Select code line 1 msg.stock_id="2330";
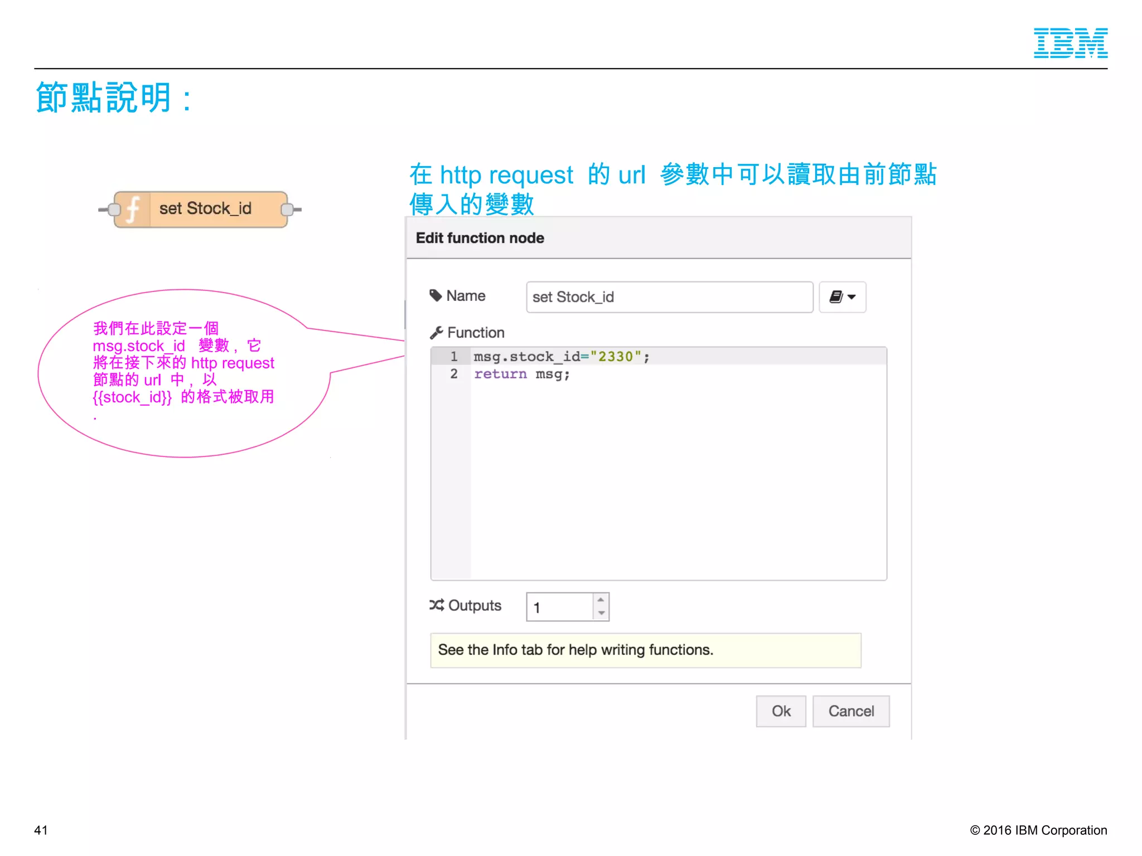The width and height of the screenshot is (1142, 856). pyautogui.click(x=562, y=357)
